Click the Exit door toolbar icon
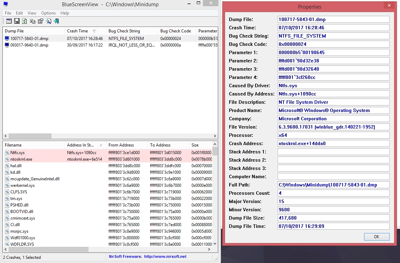The image size is (400, 263). pos(56,21)
